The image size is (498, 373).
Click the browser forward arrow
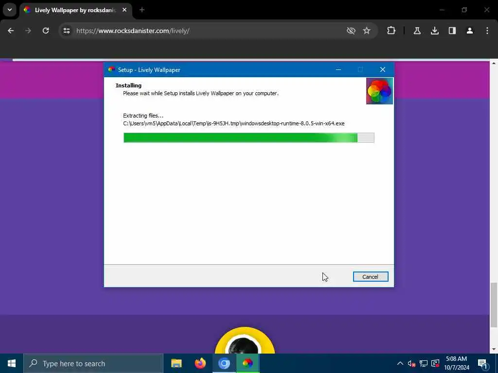[x=28, y=31]
